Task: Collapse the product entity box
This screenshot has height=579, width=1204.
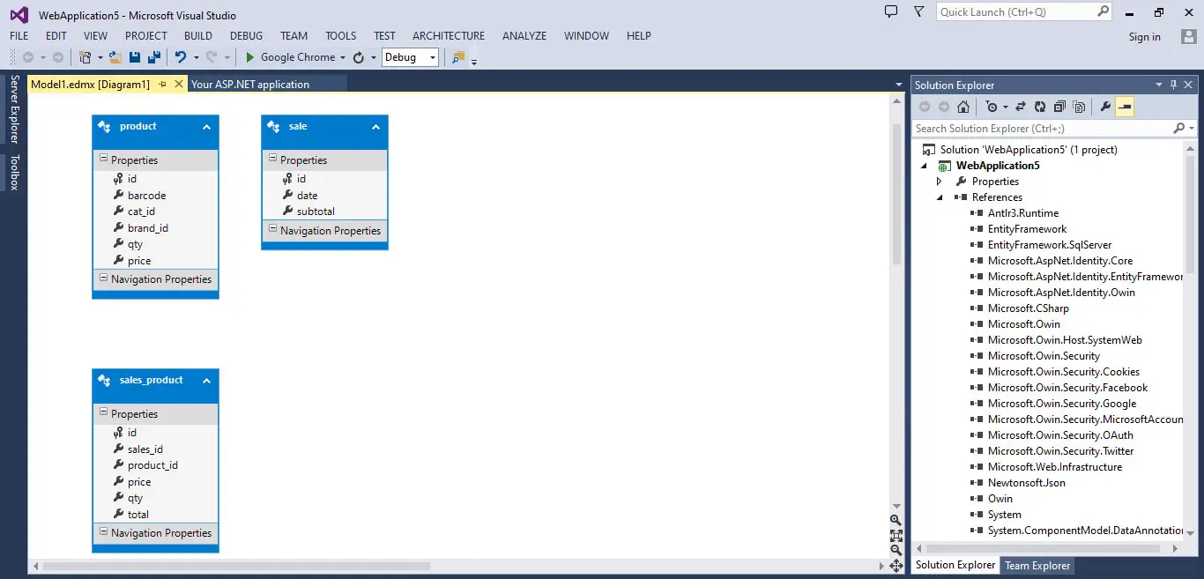Action: click(x=206, y=127)
